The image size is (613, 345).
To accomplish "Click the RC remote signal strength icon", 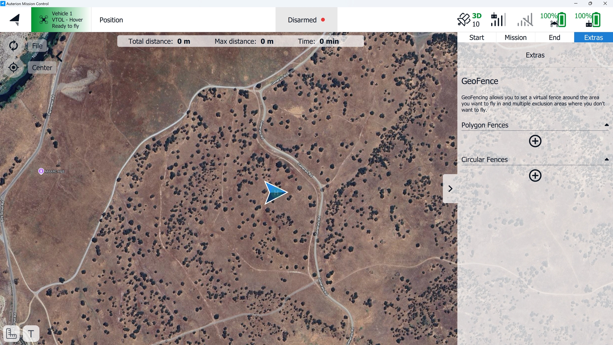I will 498,20.
